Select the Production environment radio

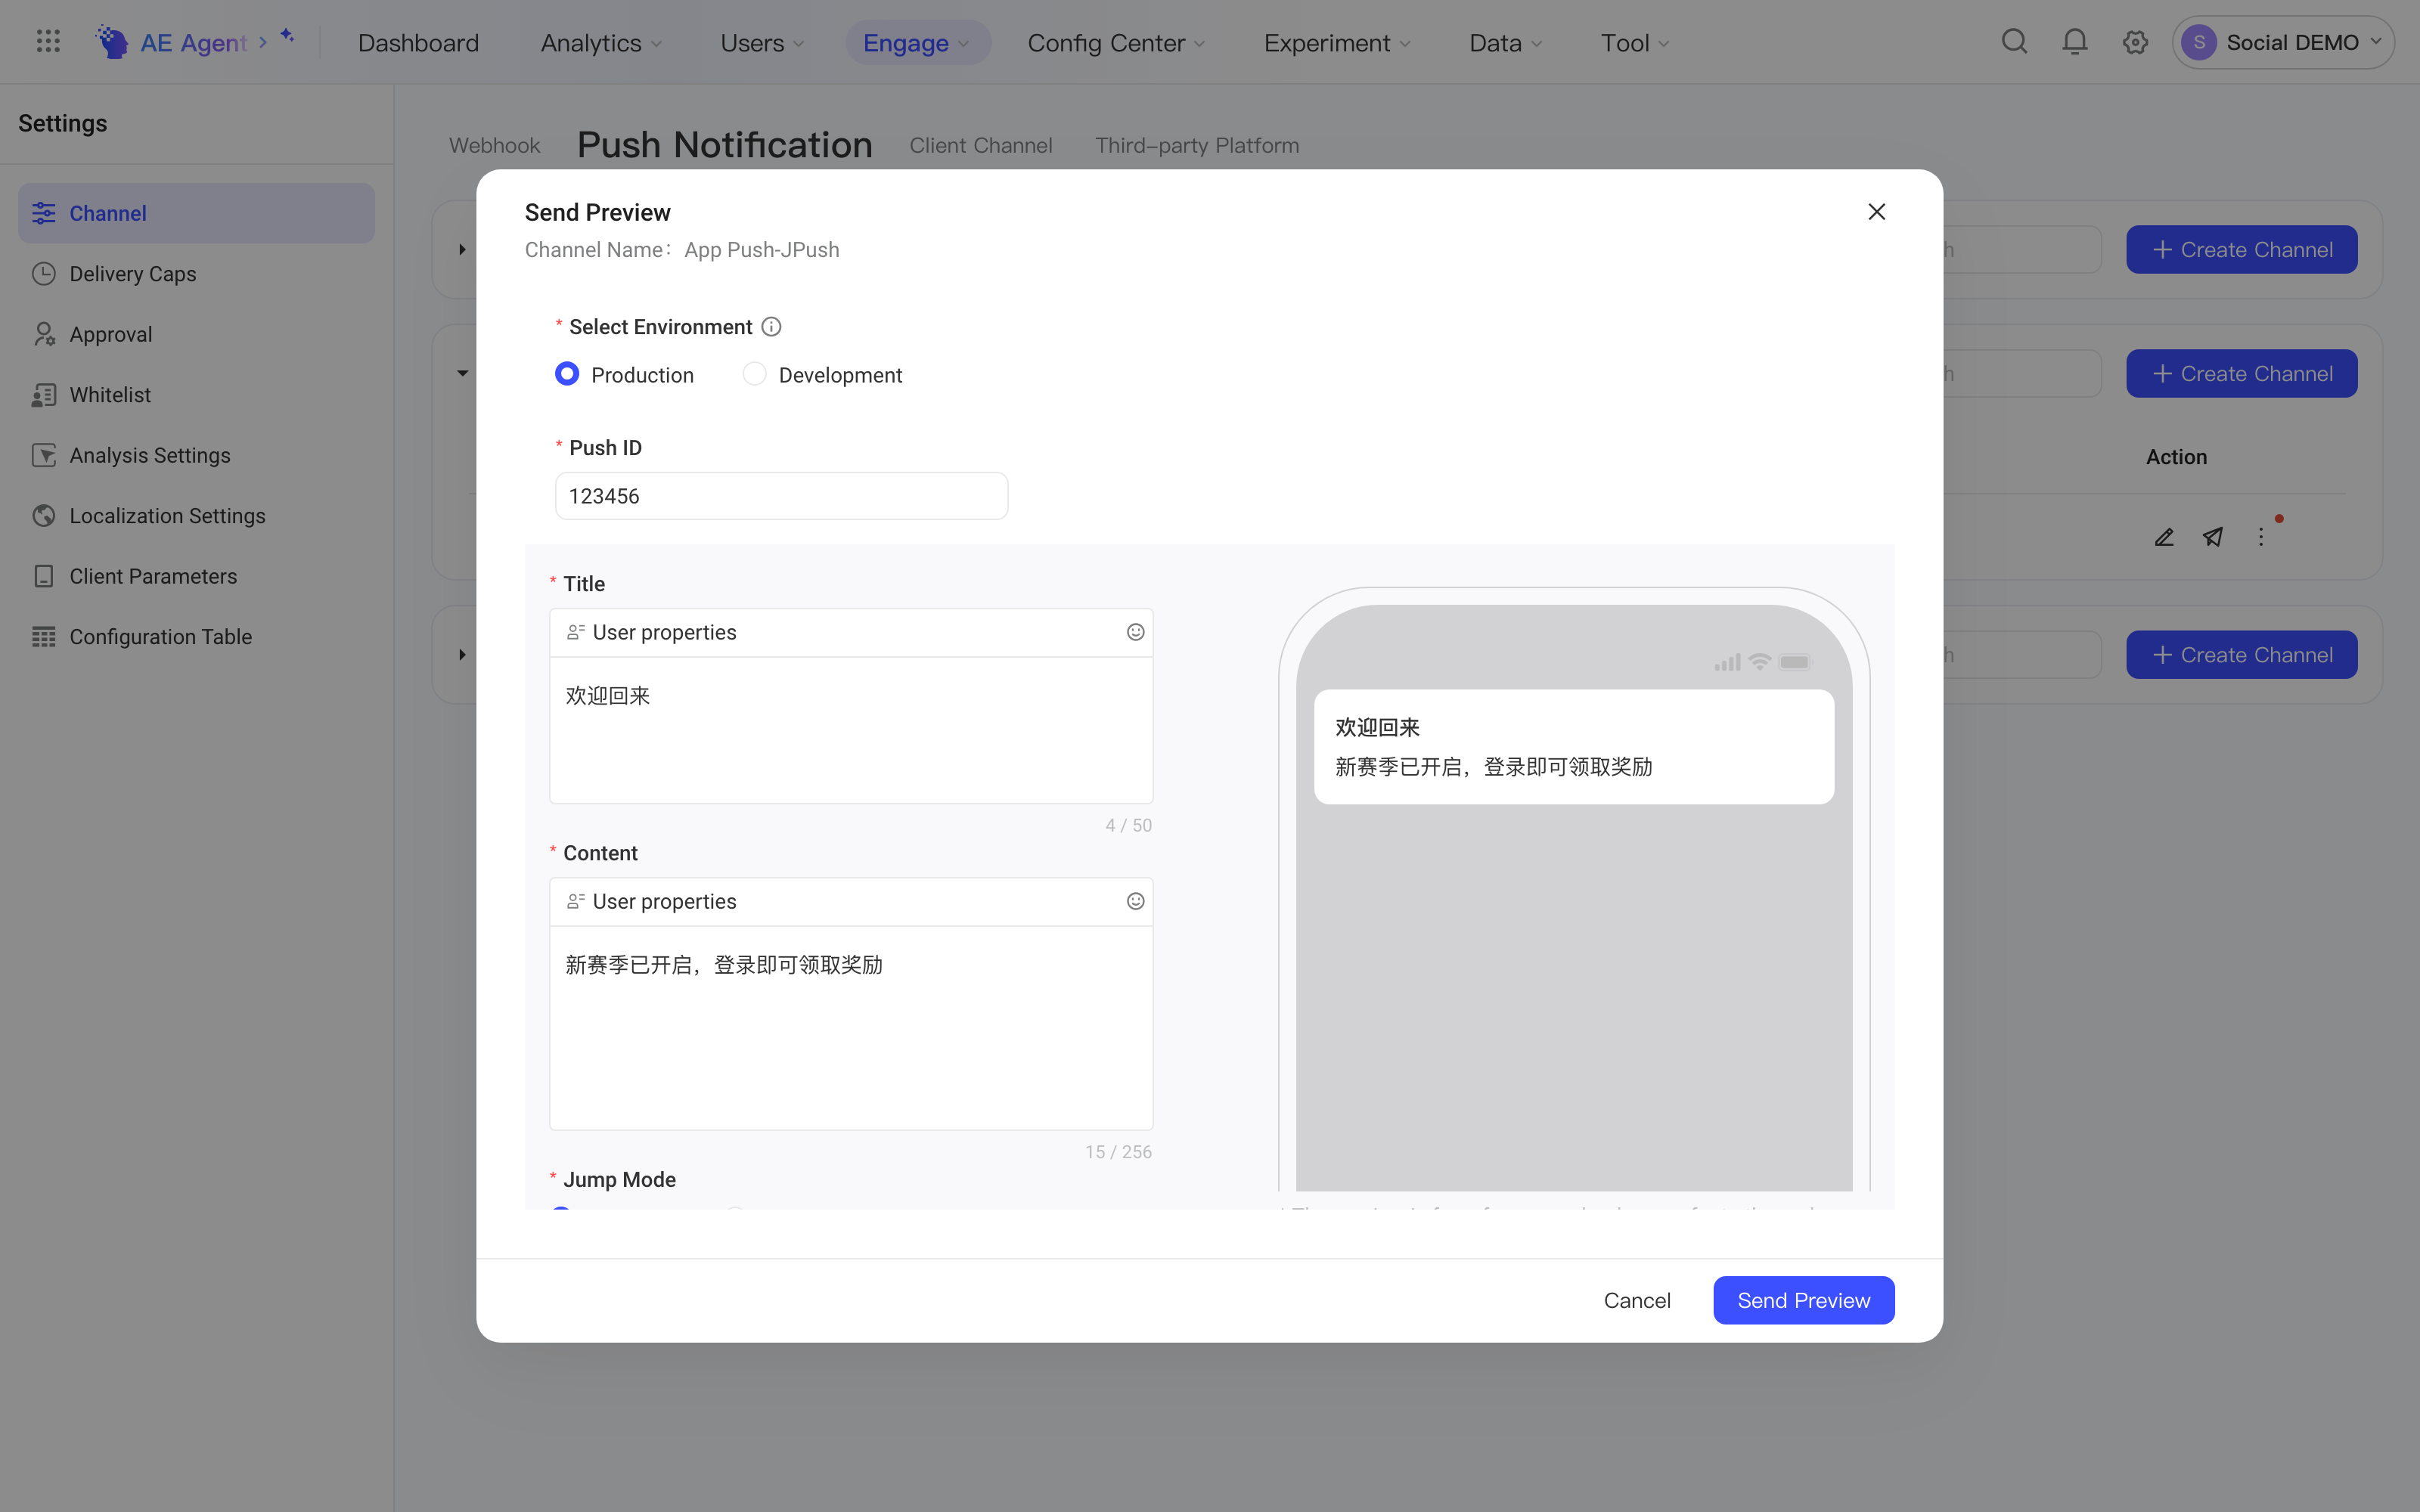(566, 374)
